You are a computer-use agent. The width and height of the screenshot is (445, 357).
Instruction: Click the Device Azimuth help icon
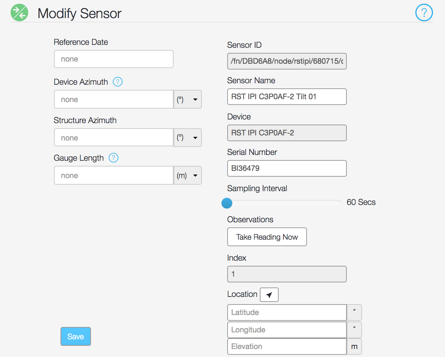point(117,82)
